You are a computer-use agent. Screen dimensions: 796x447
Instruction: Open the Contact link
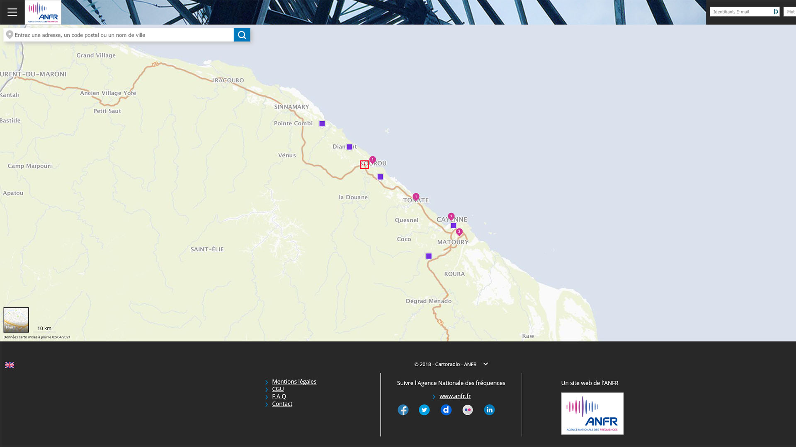(282, 404)
